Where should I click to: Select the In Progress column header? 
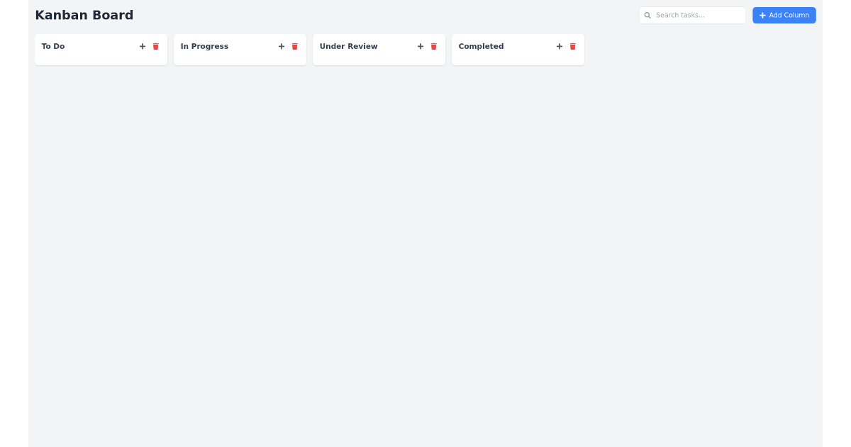(x=204, y=46)
